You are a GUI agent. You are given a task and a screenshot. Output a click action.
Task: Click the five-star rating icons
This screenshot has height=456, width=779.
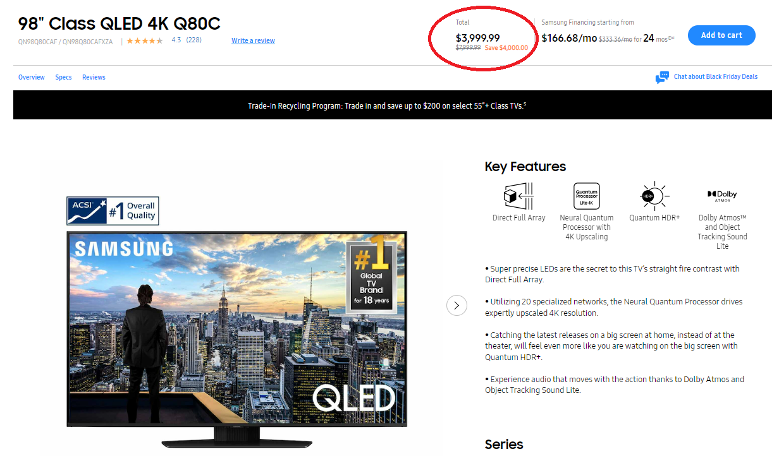(x=145, y=40)
